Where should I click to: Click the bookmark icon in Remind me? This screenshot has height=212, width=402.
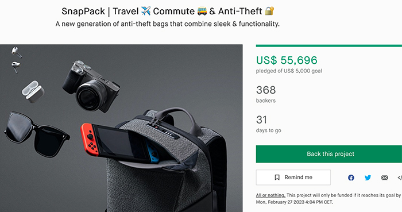click(x=277, y=178)
